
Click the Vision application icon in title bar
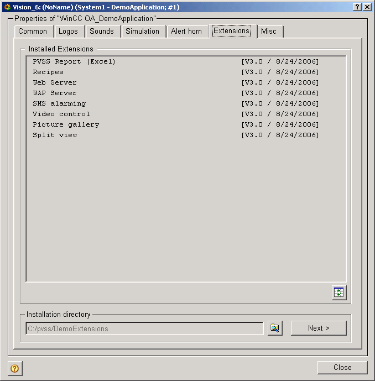click(7, 7)
